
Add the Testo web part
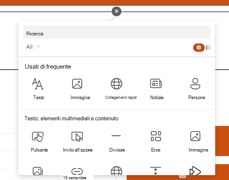pyautogui.click(x=39, y=89)
